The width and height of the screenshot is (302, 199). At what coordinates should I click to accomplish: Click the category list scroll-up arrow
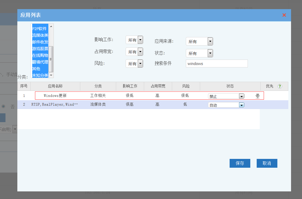[x=51, y=26]
